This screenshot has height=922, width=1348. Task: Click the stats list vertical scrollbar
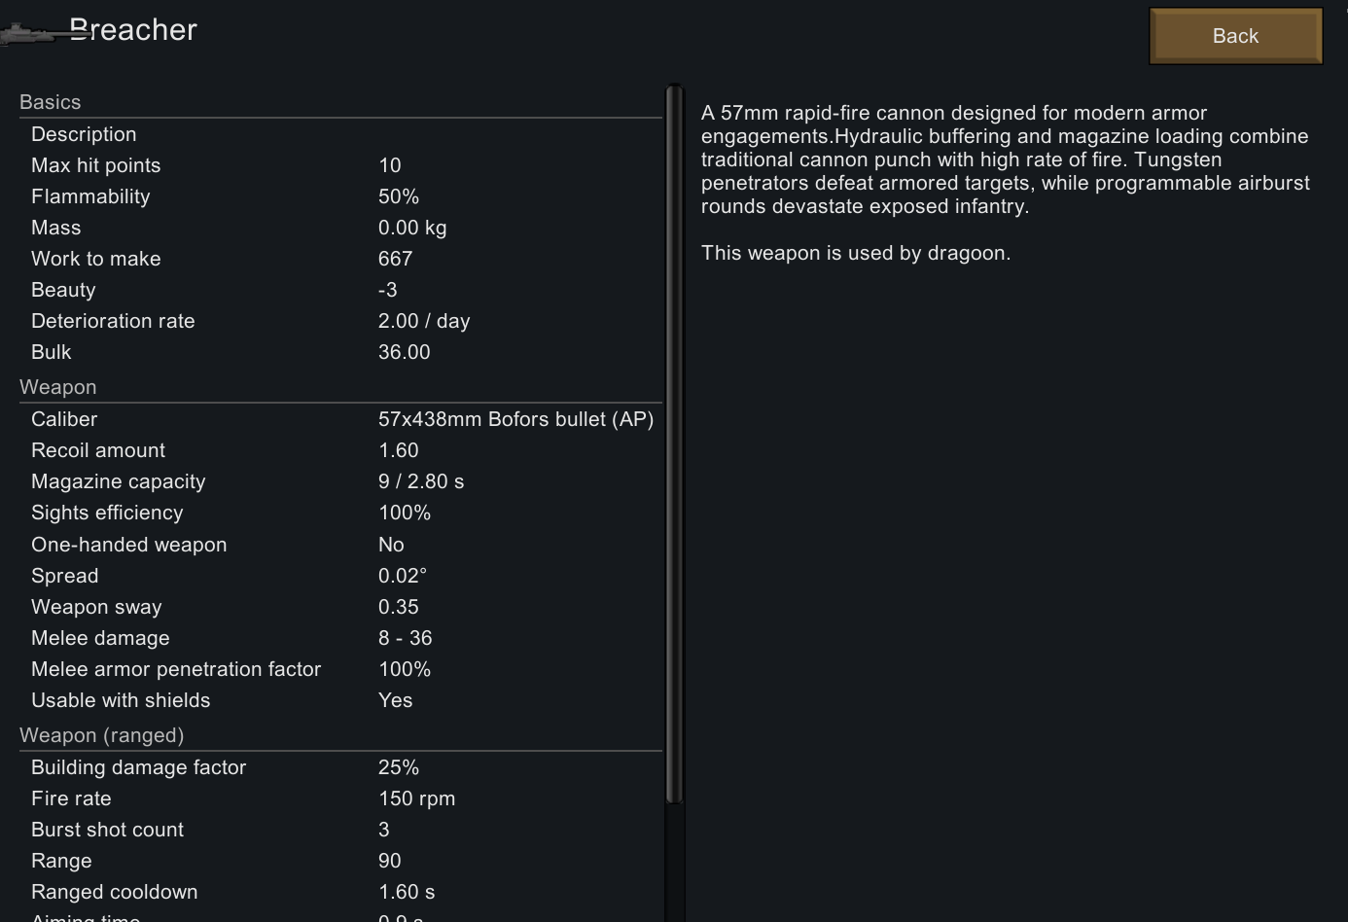pyautogui.click(x=674, y=444)
